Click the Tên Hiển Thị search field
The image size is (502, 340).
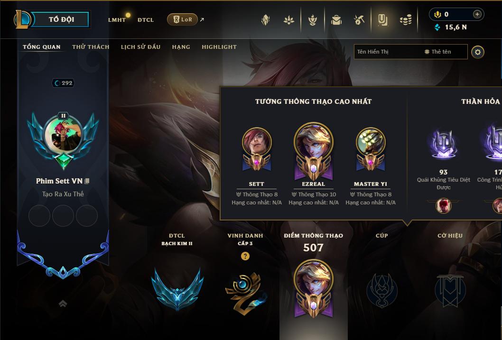(x=411, y=52)
